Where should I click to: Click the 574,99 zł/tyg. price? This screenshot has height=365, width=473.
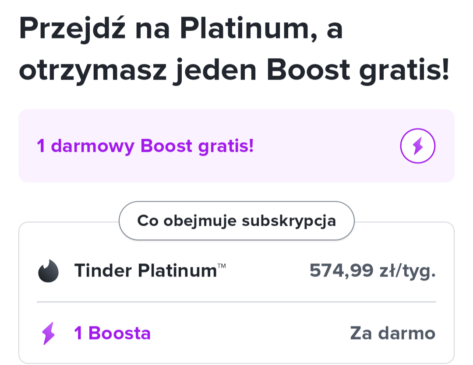pos(372,271)
